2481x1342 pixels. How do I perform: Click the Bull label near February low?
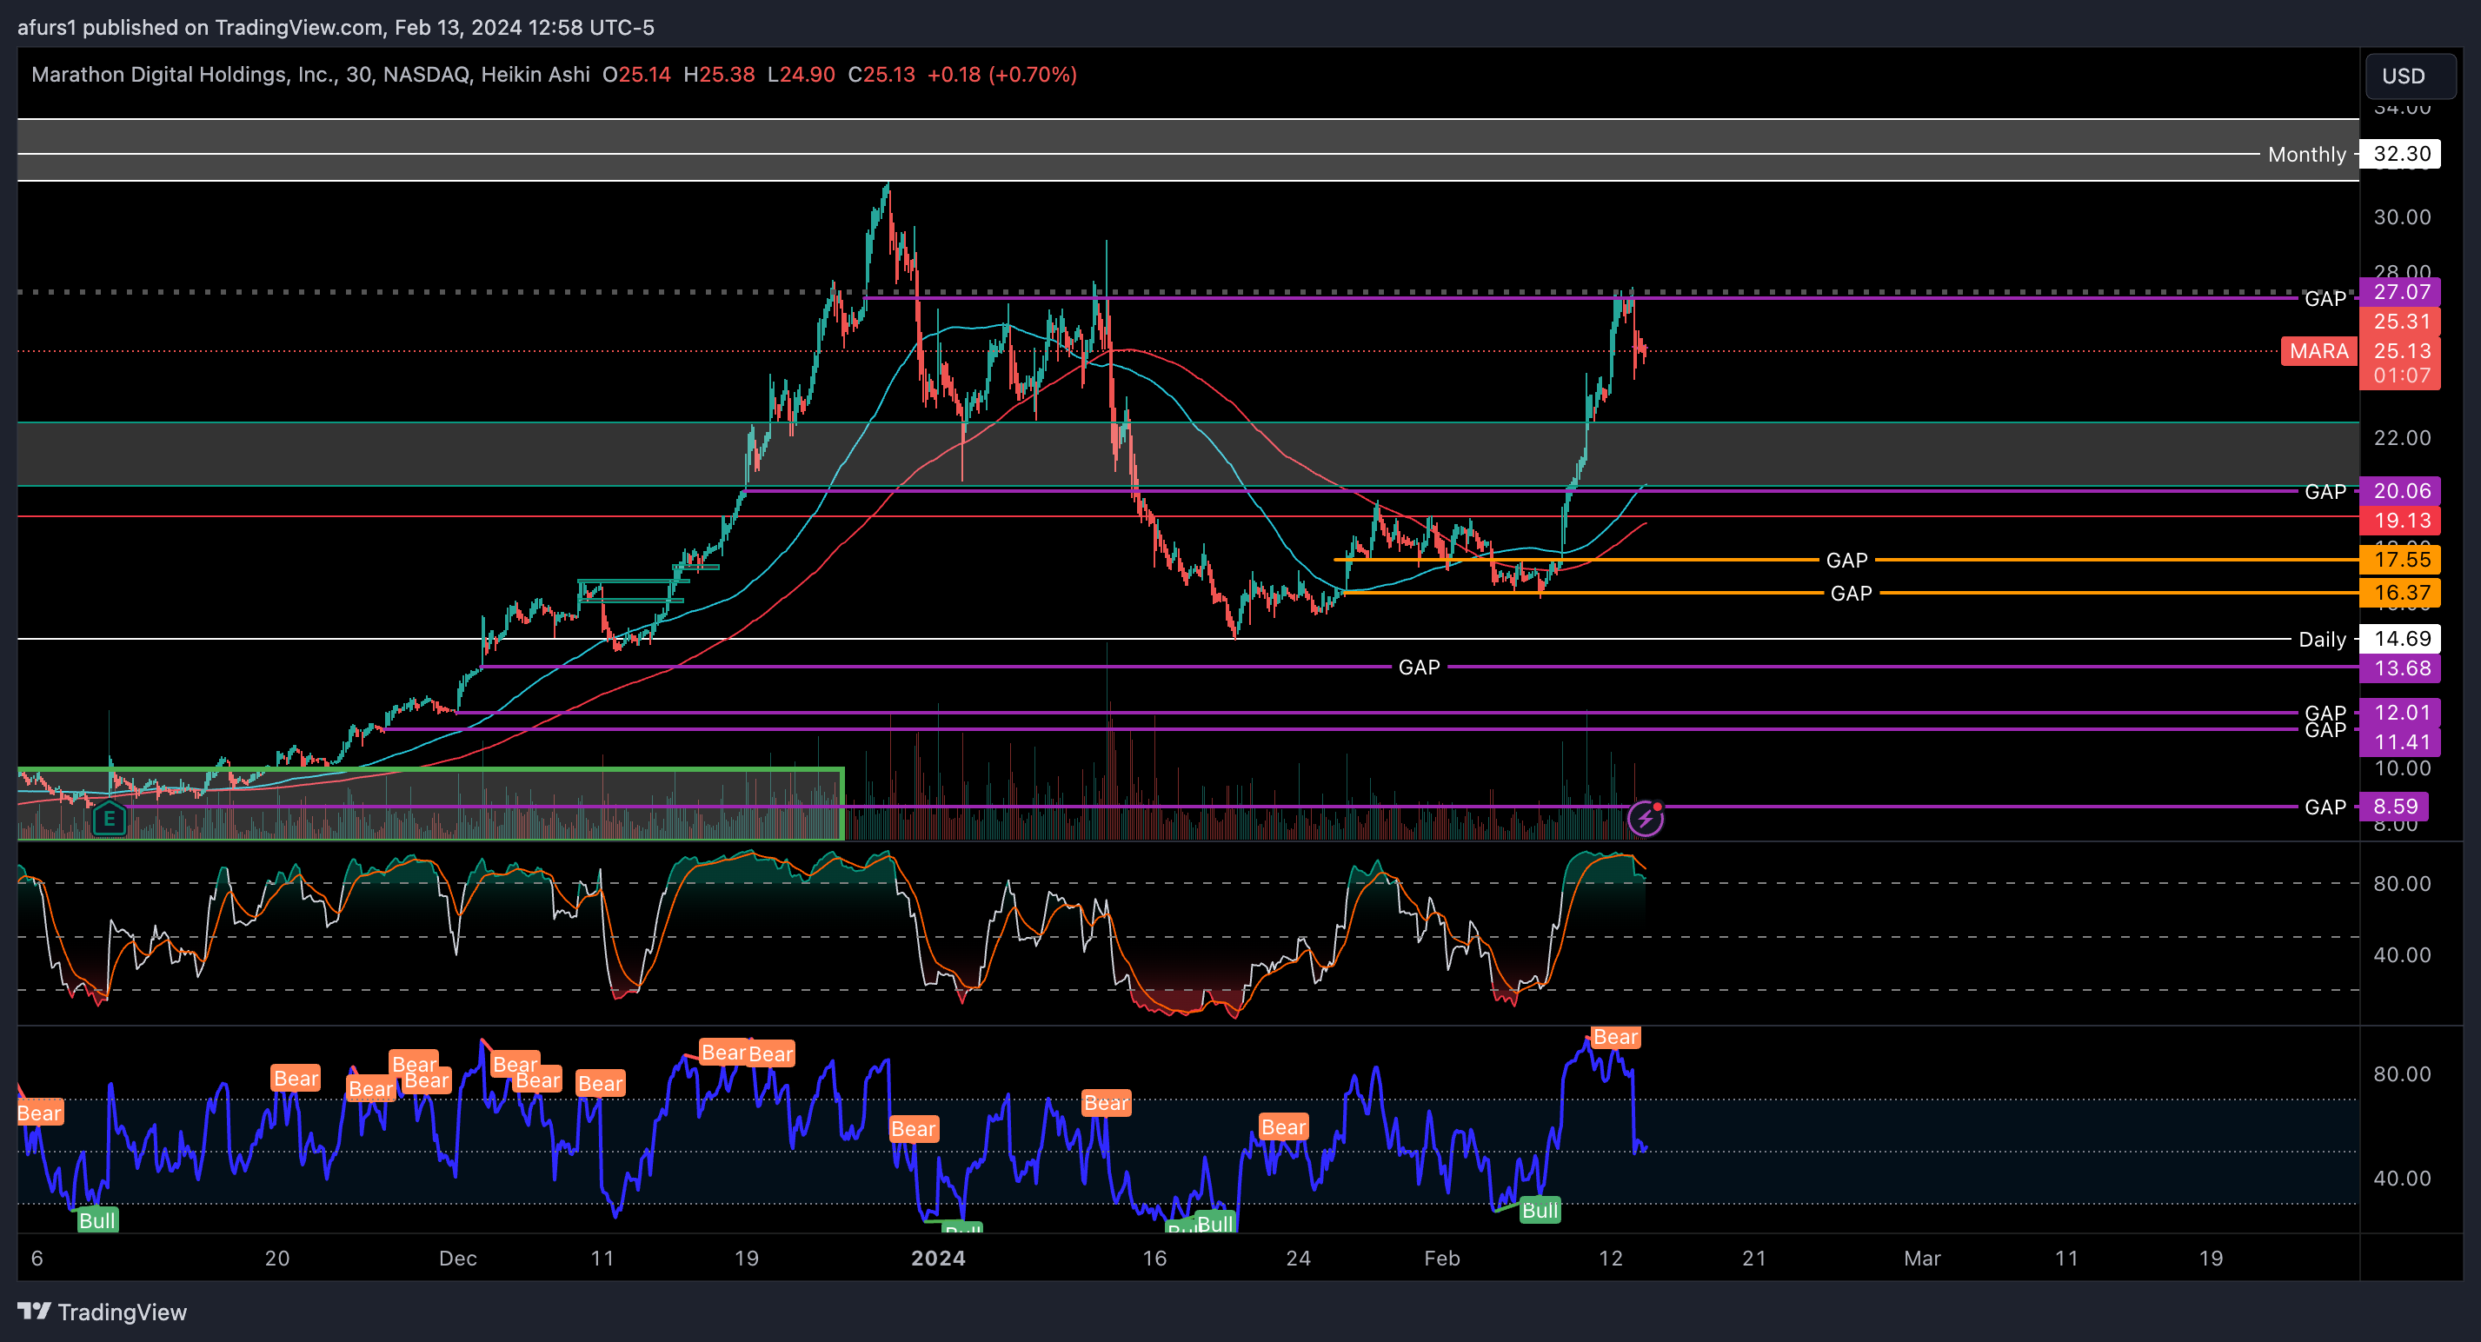coord(1539,1210)
